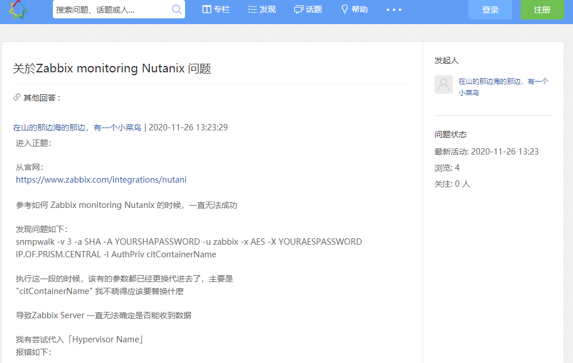573x363 pixels.
Task: Click the colorful site logo
Action: pos(18,9)
